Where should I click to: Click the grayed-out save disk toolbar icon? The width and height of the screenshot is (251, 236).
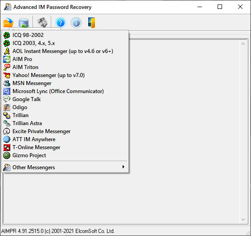pos(42,22)
